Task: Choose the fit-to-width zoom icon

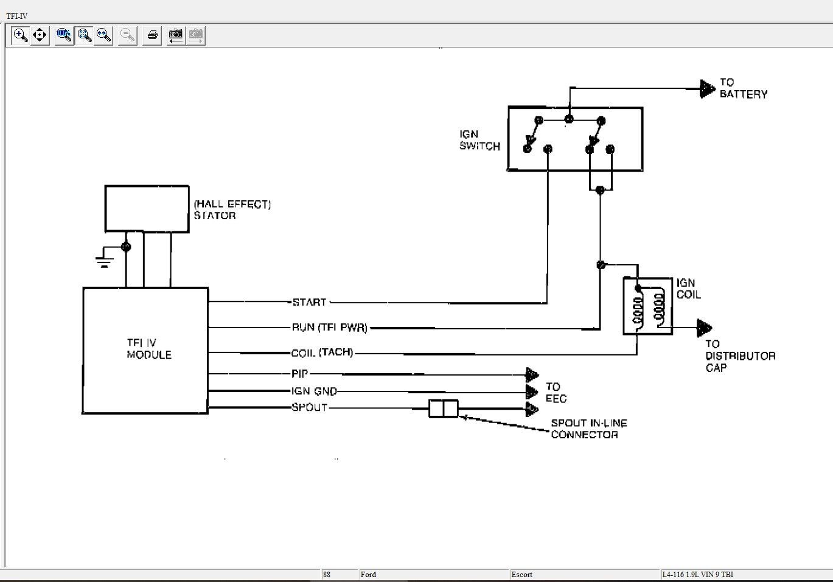Action: click(x=103, y=35)
